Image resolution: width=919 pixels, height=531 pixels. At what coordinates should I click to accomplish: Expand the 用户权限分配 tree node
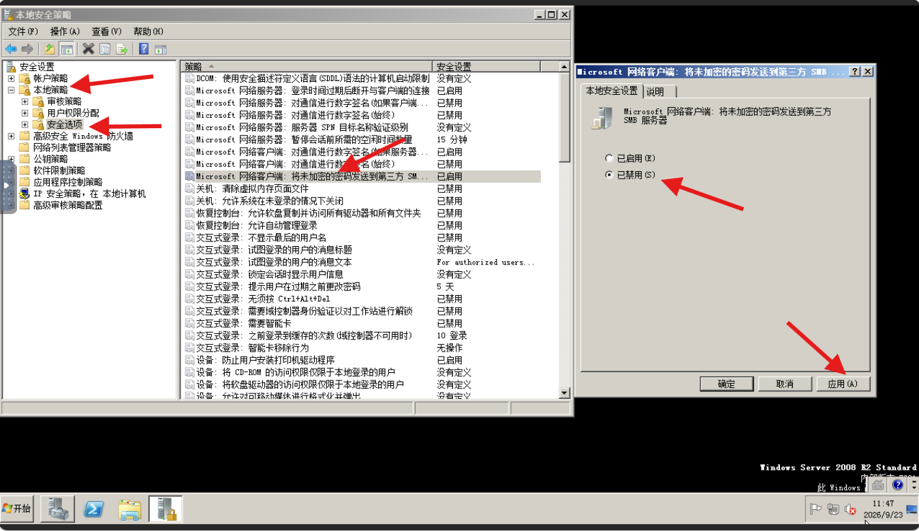(x=25, y=113)
